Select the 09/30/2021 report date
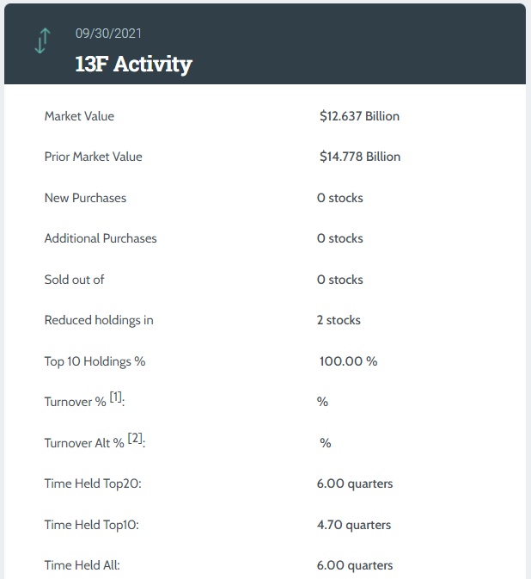 [108, 34]
